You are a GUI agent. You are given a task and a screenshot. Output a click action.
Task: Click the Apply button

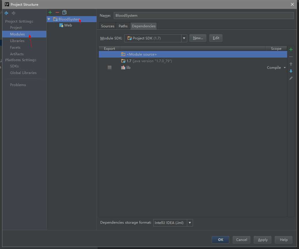pyautogui.click(x=263, y=240)
